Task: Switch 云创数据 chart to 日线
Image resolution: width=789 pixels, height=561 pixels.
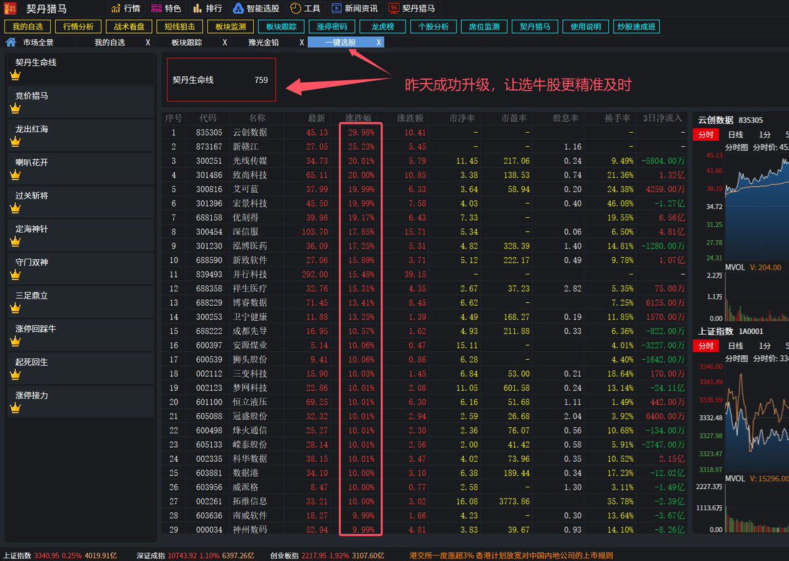Action: (735, 135)
